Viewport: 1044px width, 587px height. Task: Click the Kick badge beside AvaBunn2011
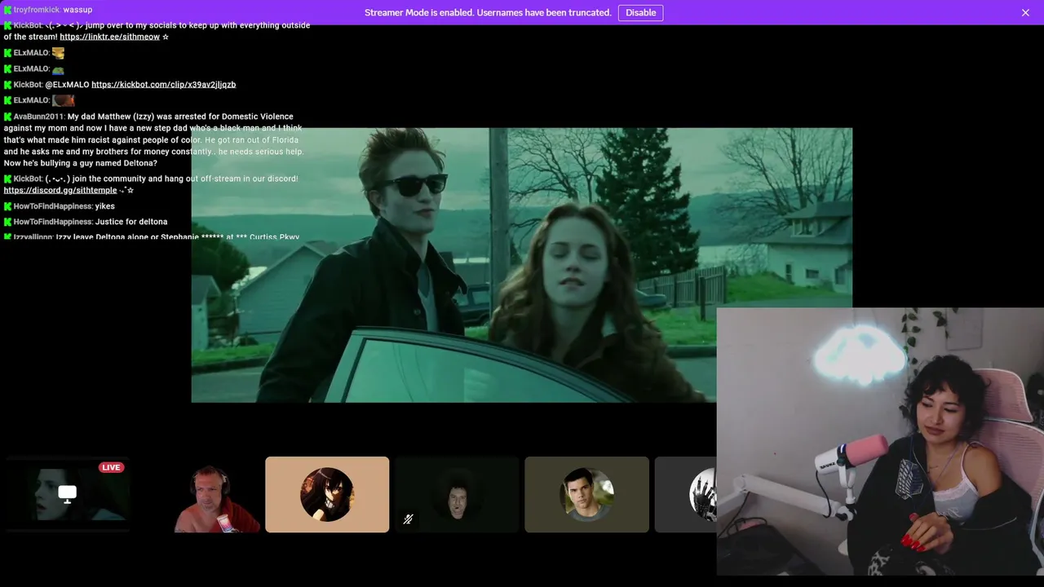pyautogui.click(x=7, y=117)
